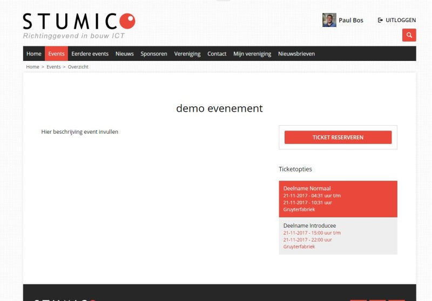This screenshot has height=301, width=432.
Task: Open the Sponsoren menu item
Action: click(154, 54)
